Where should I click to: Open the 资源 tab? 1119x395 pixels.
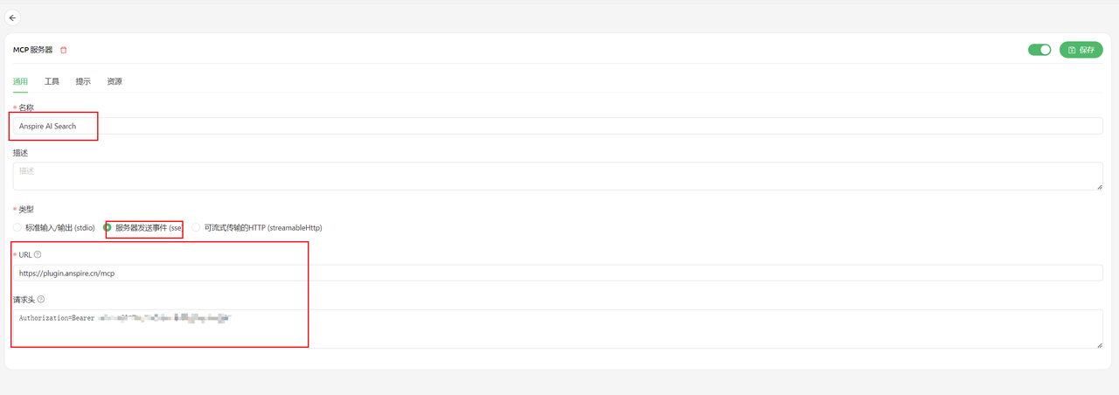pos(115,81)
